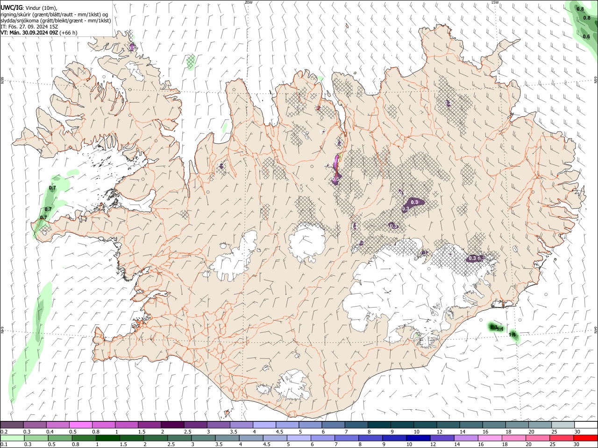Click the 64N latitude label on the right edge

point(596,329)
